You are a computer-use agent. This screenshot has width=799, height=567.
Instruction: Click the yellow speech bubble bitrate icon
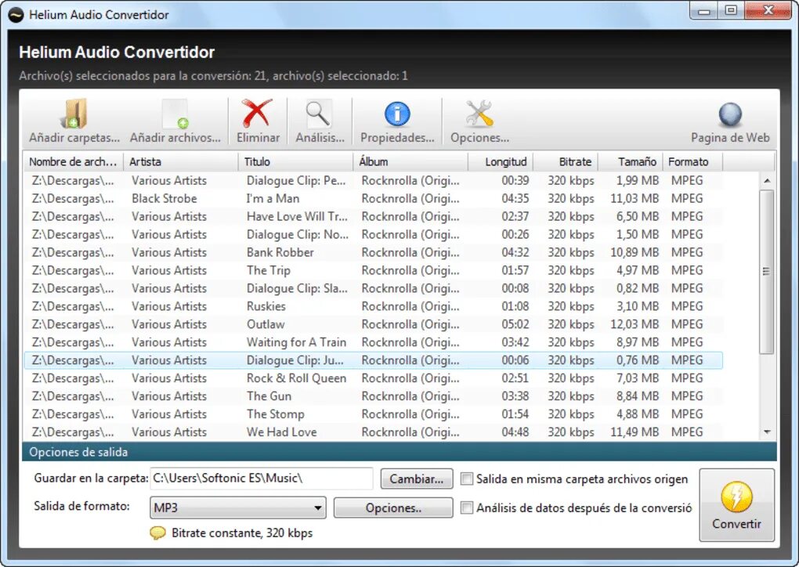pyautogui.click(x=158, y=533)
